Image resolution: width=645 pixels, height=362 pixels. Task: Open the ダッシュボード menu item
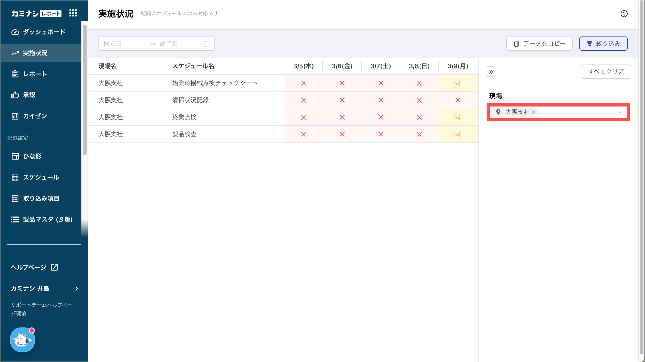tap(44, 32)
